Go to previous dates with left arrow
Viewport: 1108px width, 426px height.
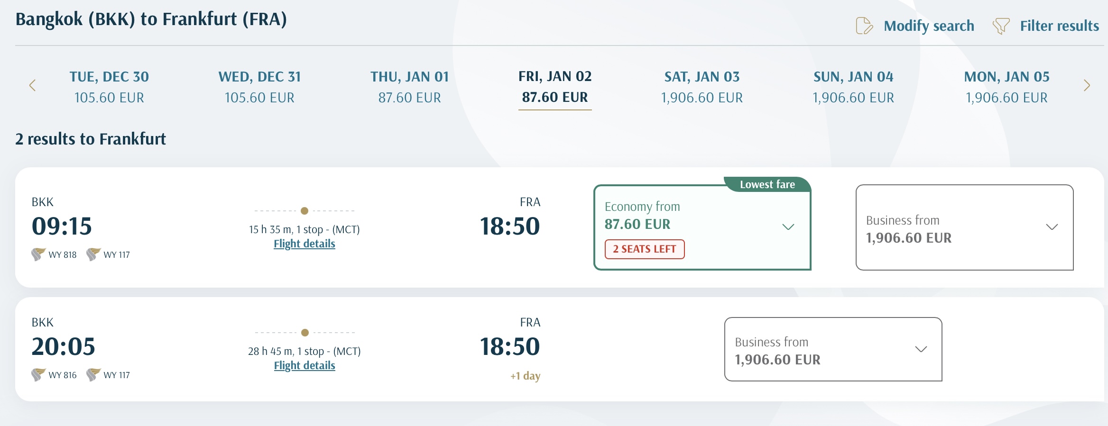coord(32,86)
